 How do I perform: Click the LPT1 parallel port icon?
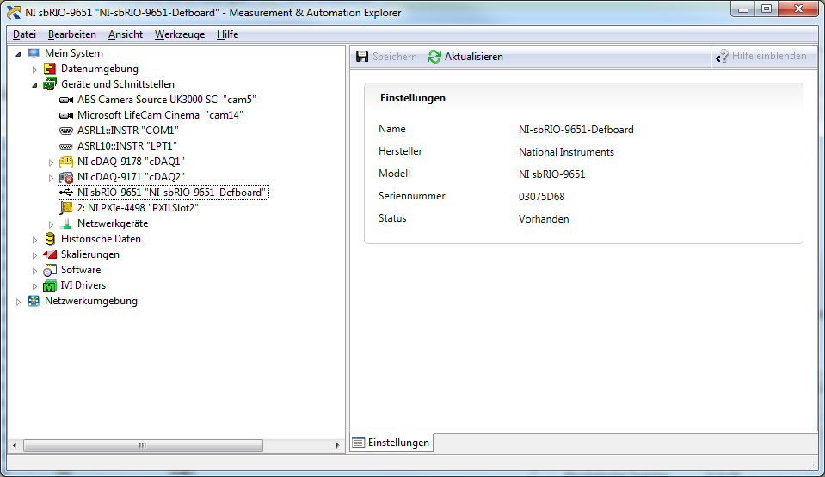pos(65,146)
